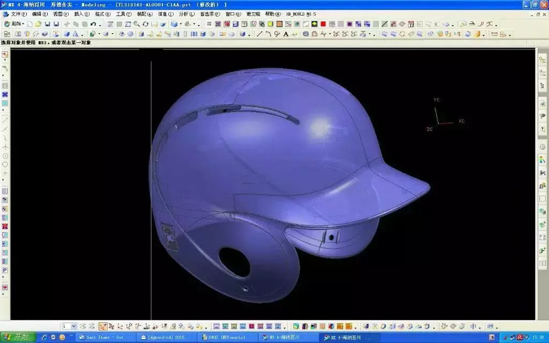Toggle the highlighted selection filter icon

point(102,326)
